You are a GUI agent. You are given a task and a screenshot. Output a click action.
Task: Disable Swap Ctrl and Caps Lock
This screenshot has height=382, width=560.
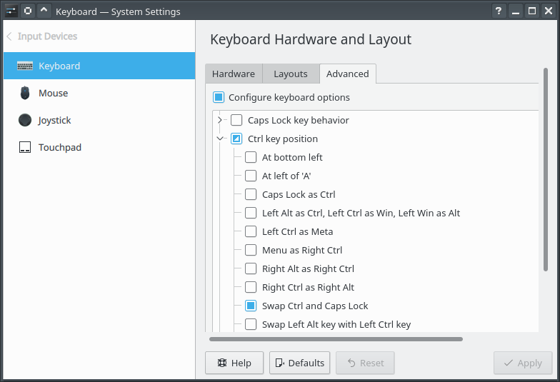click(251, 306)
